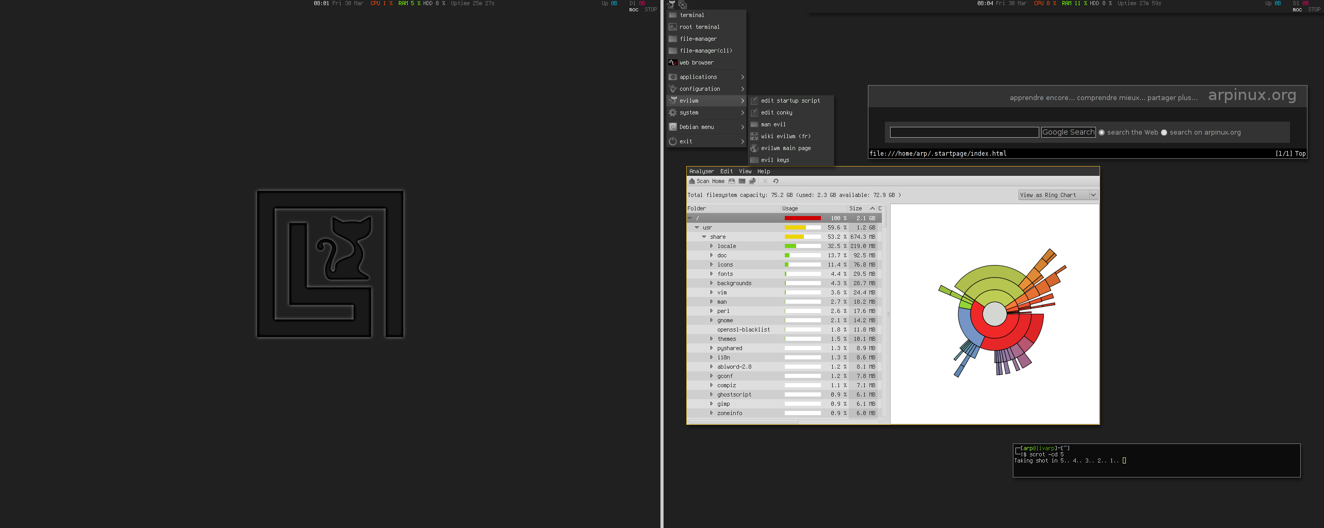Image resolution: width=1324 pixels, height=528 pixels.
Task: Select the 'search on arpinux.org' radio button
Action: [x=1164, y=133]
